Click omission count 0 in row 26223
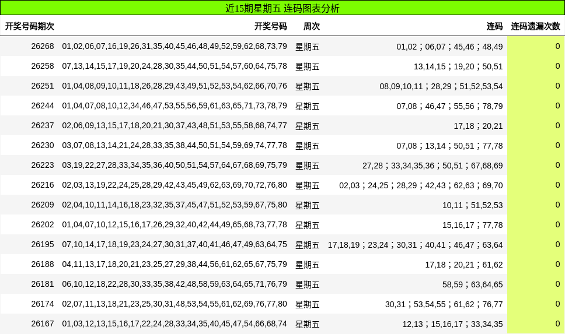 click(x=557, y=165)
